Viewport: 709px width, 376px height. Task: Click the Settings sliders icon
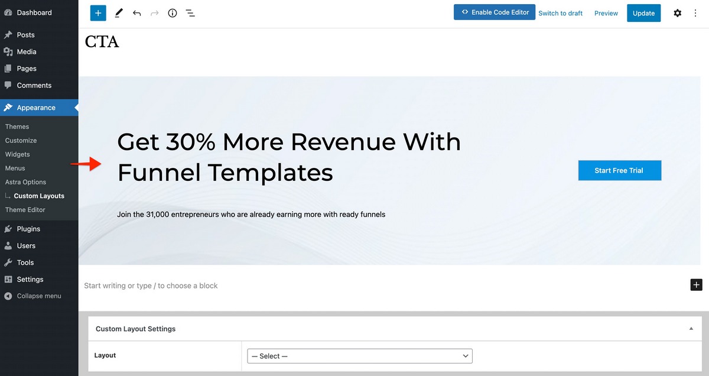(8, 279)
